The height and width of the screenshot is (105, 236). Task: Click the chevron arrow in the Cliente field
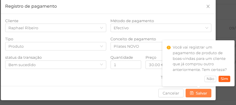click(x=101, y=28)
